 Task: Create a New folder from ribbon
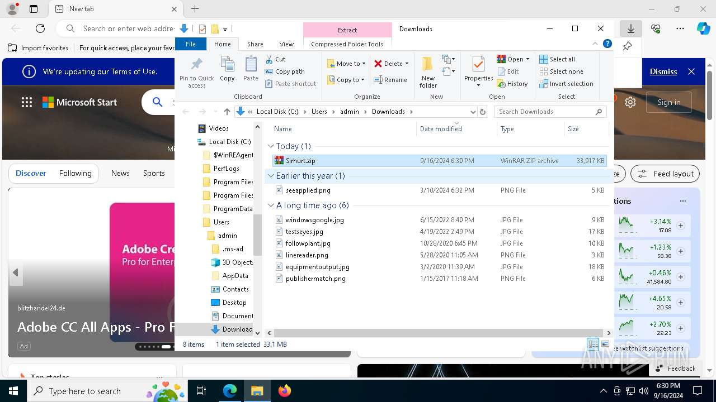pyautogui.click(x=428, y=71)
